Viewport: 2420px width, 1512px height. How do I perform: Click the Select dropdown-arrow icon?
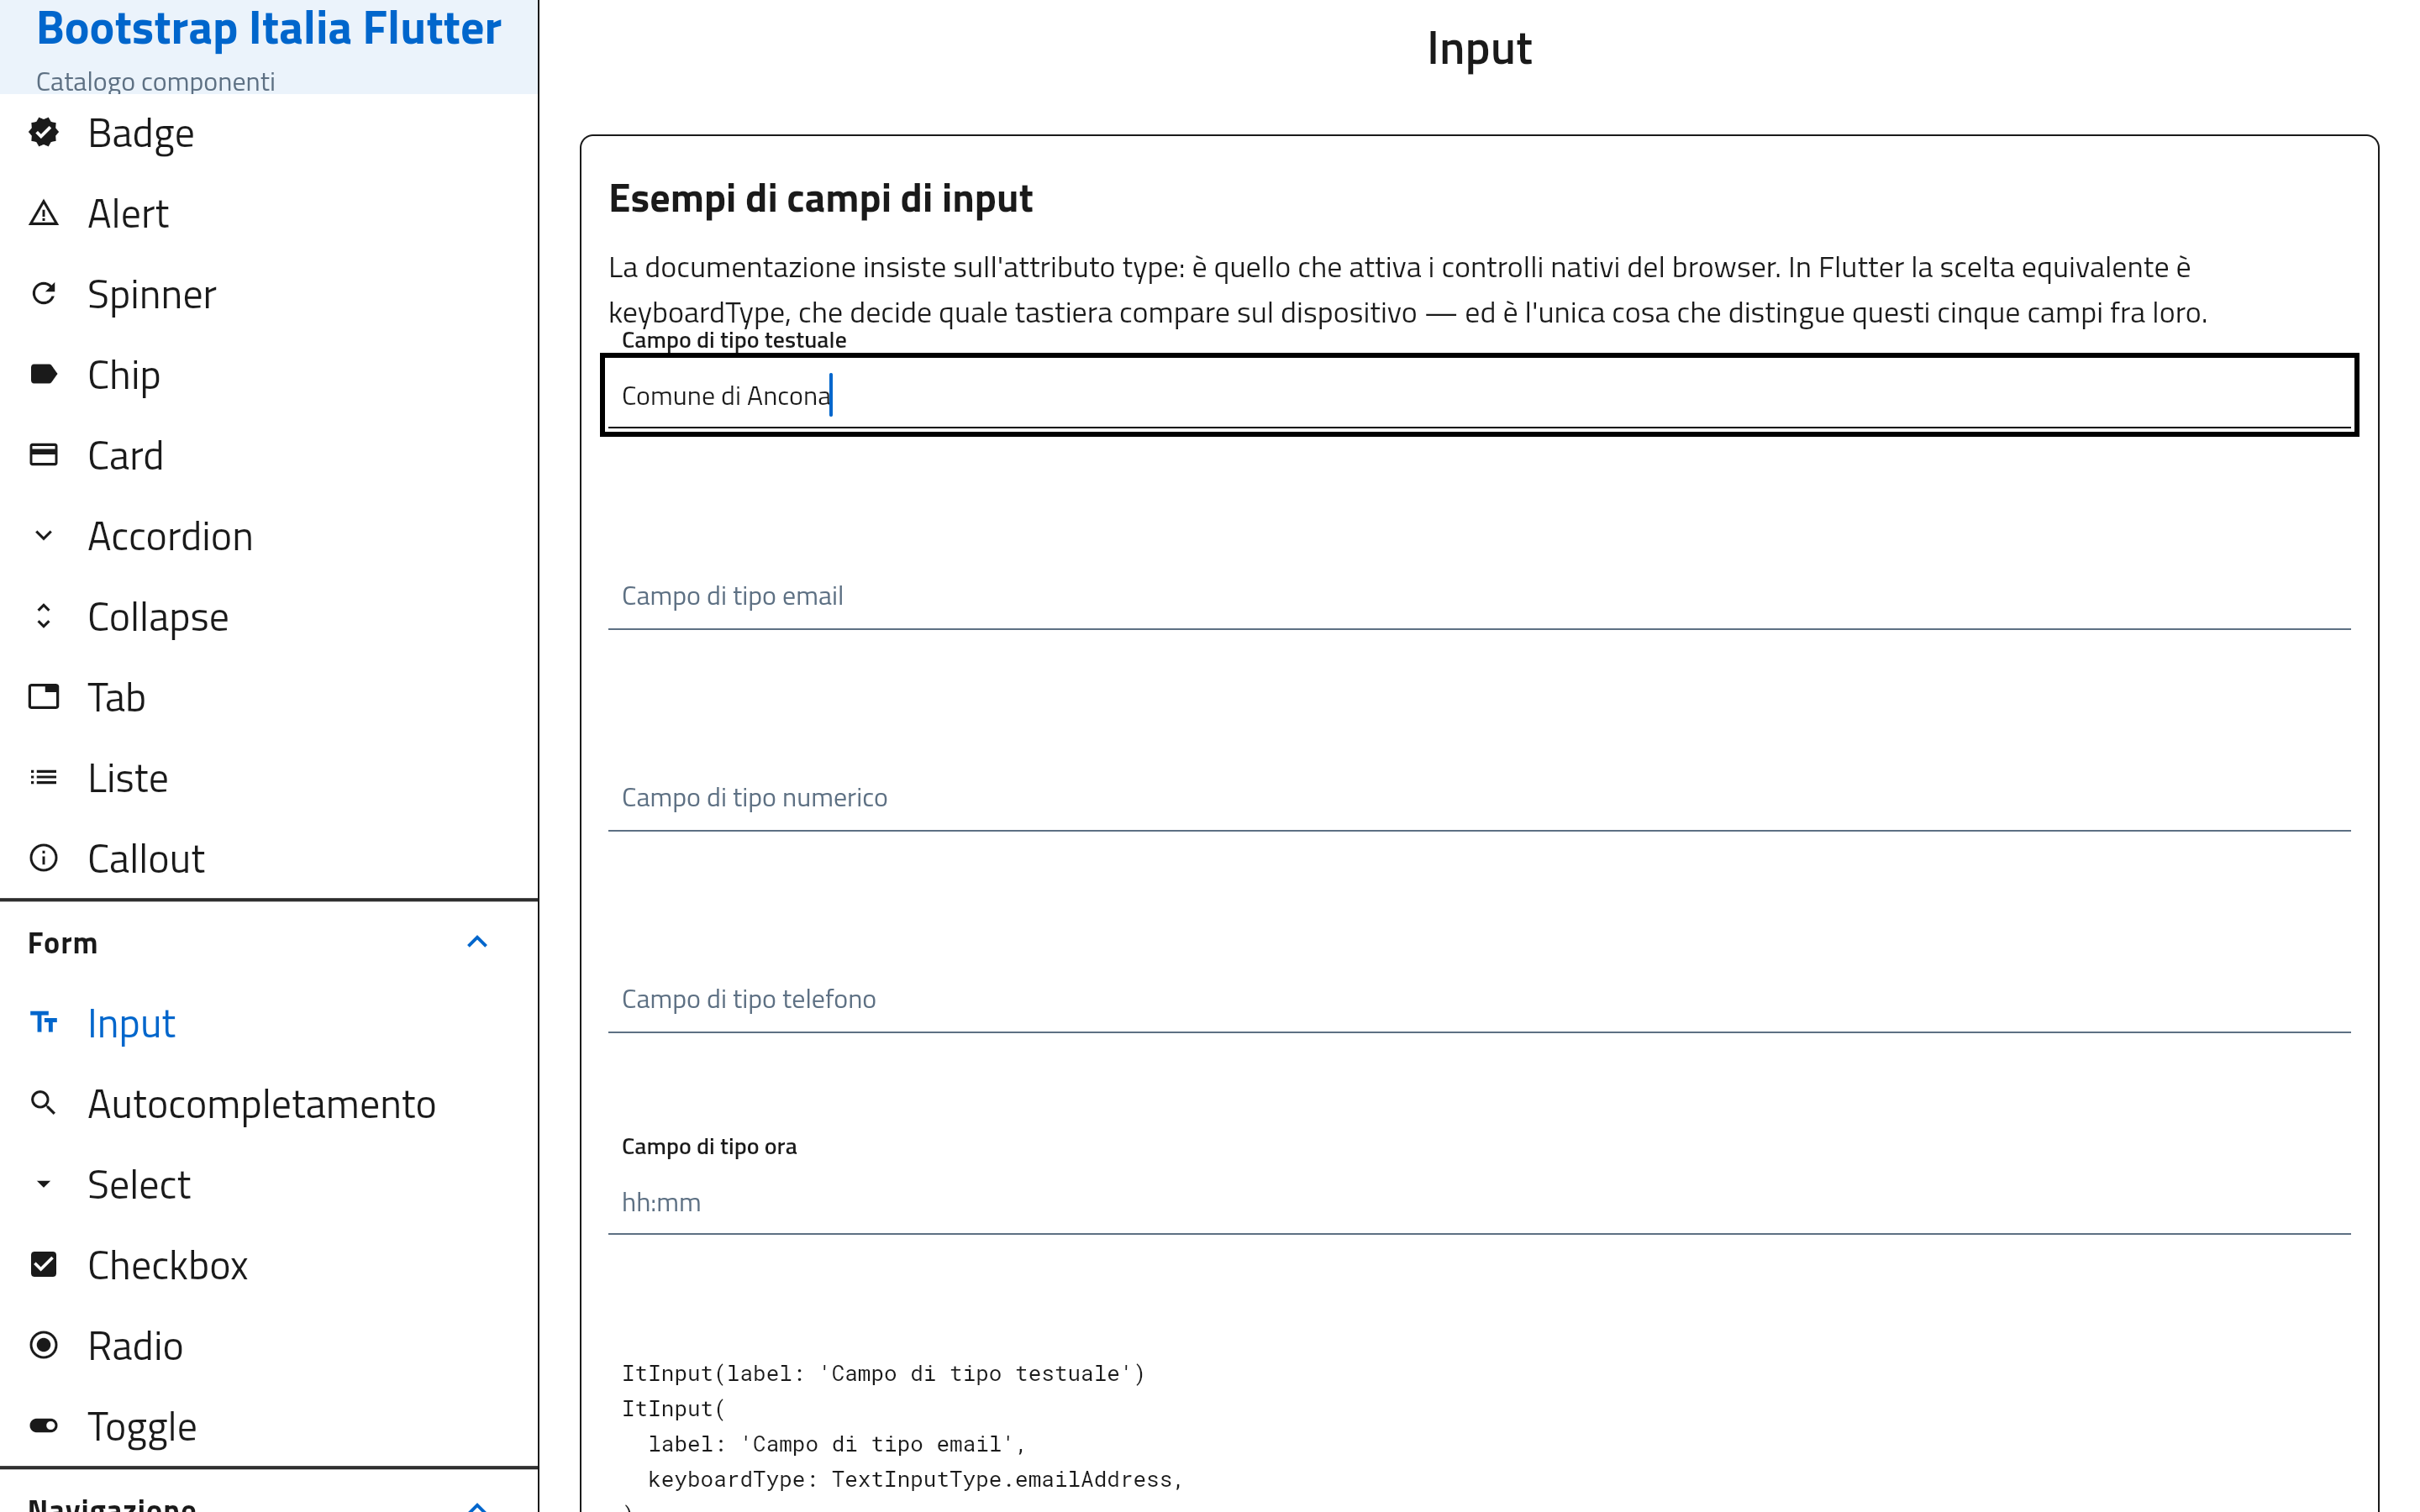pos(43,1184)
